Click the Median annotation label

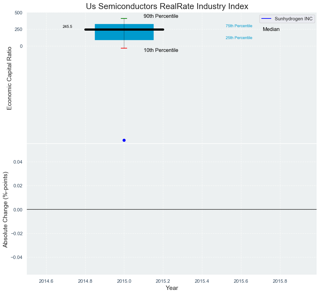pos(271,29)
